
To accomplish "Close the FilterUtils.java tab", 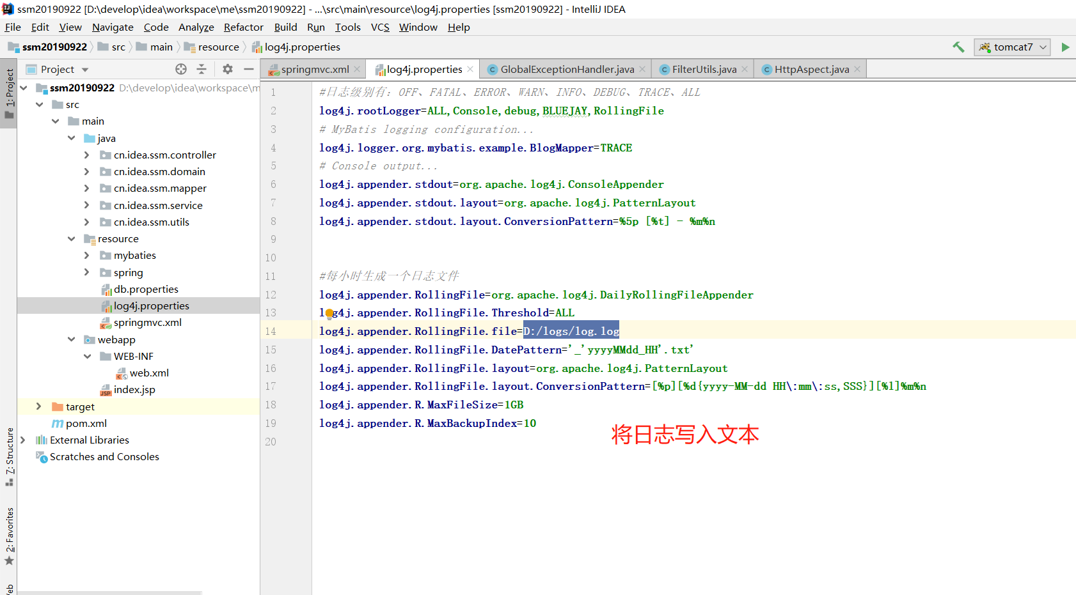I will pos(745,69).
